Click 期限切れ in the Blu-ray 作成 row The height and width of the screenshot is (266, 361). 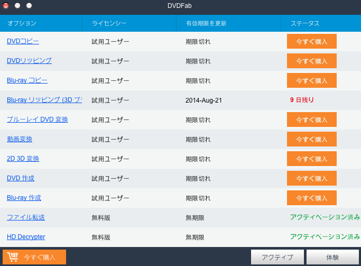tap(198, 198)
